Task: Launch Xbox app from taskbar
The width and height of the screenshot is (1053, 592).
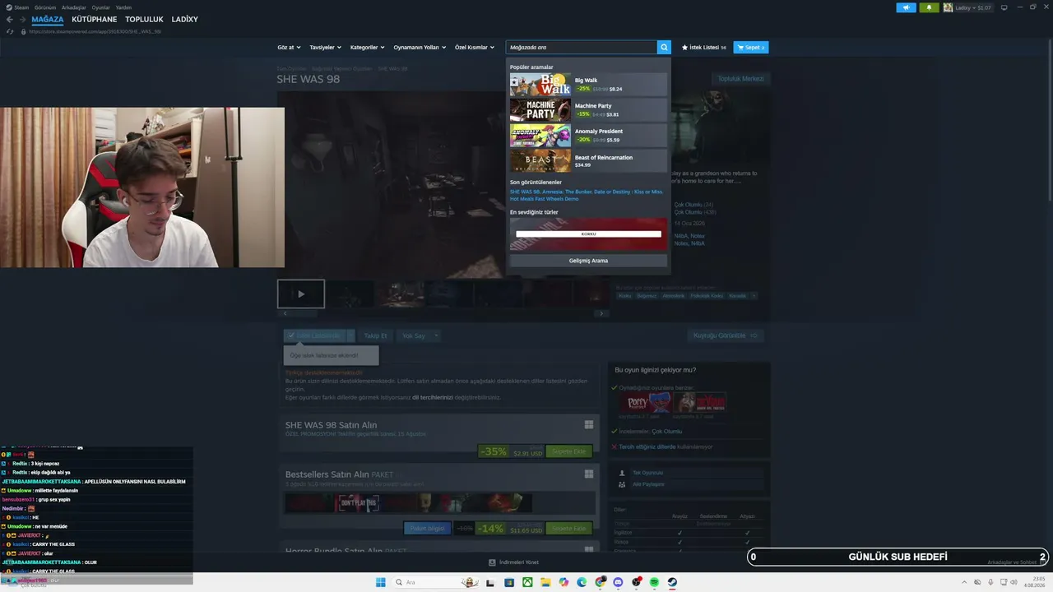Action: pyautogui.click(x=526, y=582)
